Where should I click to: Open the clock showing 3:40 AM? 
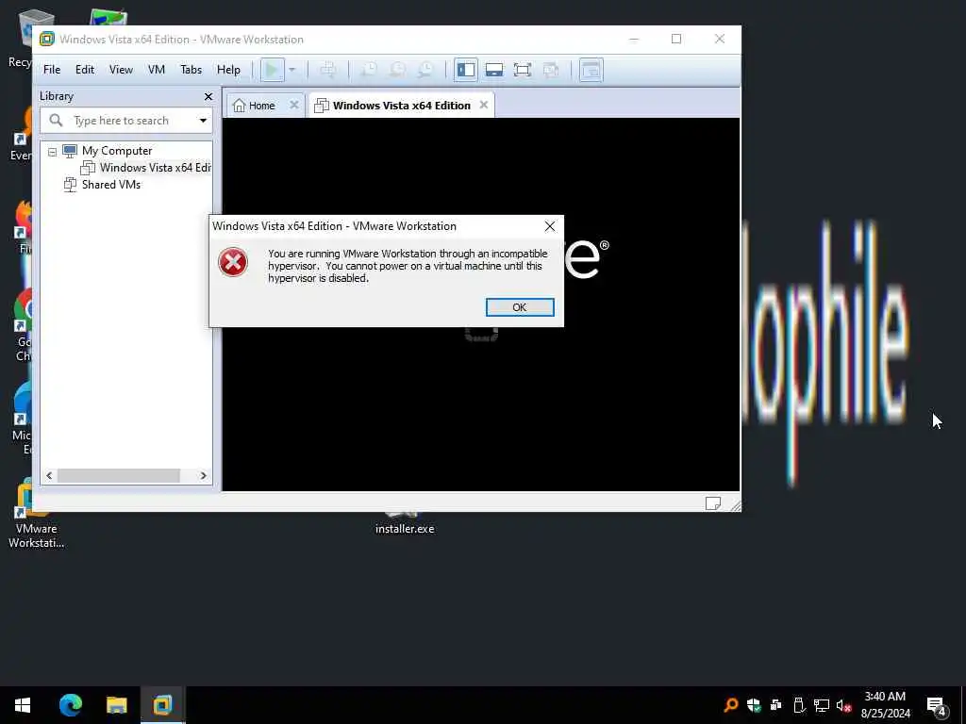(885, 705)
